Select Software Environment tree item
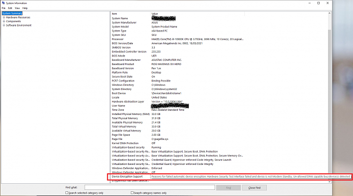 coord(19,25)
